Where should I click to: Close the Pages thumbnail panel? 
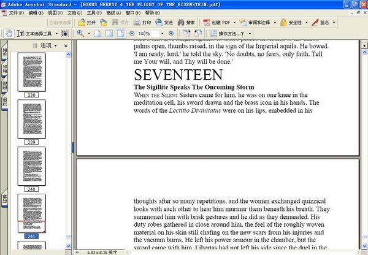click(66, 45)
